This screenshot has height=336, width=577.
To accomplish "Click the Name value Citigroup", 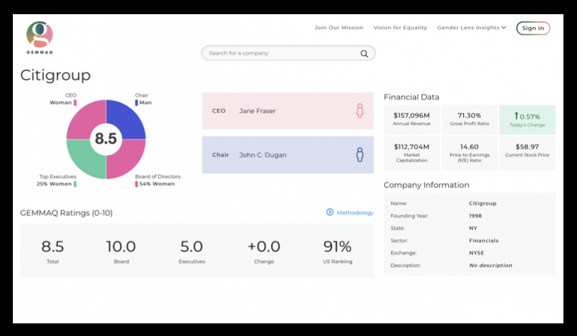I will pos(482,203).
